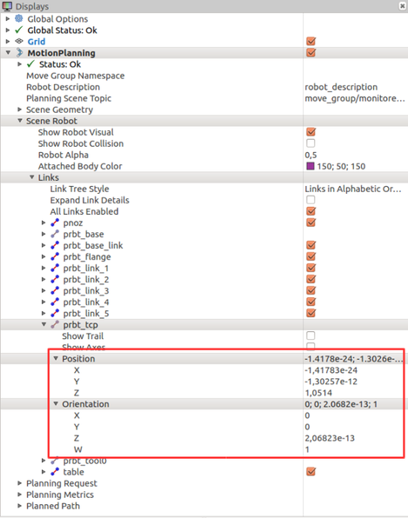Expand the Scene Geometry section

19,110
